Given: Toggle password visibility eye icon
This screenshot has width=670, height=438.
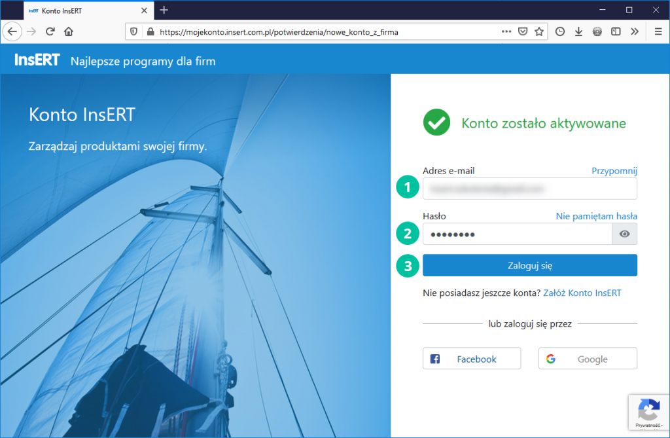Looking at the screenshot, I should (624, 234).
